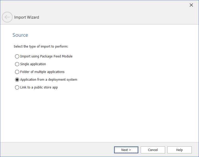Select Import using Package Feed Module radio button
The width and height of the screenshot is (199, 157).
click(x=17, y=56)
